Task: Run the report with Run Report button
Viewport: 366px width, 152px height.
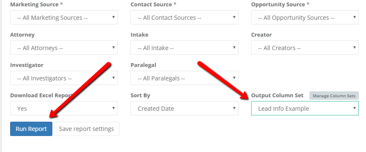Action: pyautogui.click(x=31, y=129)
